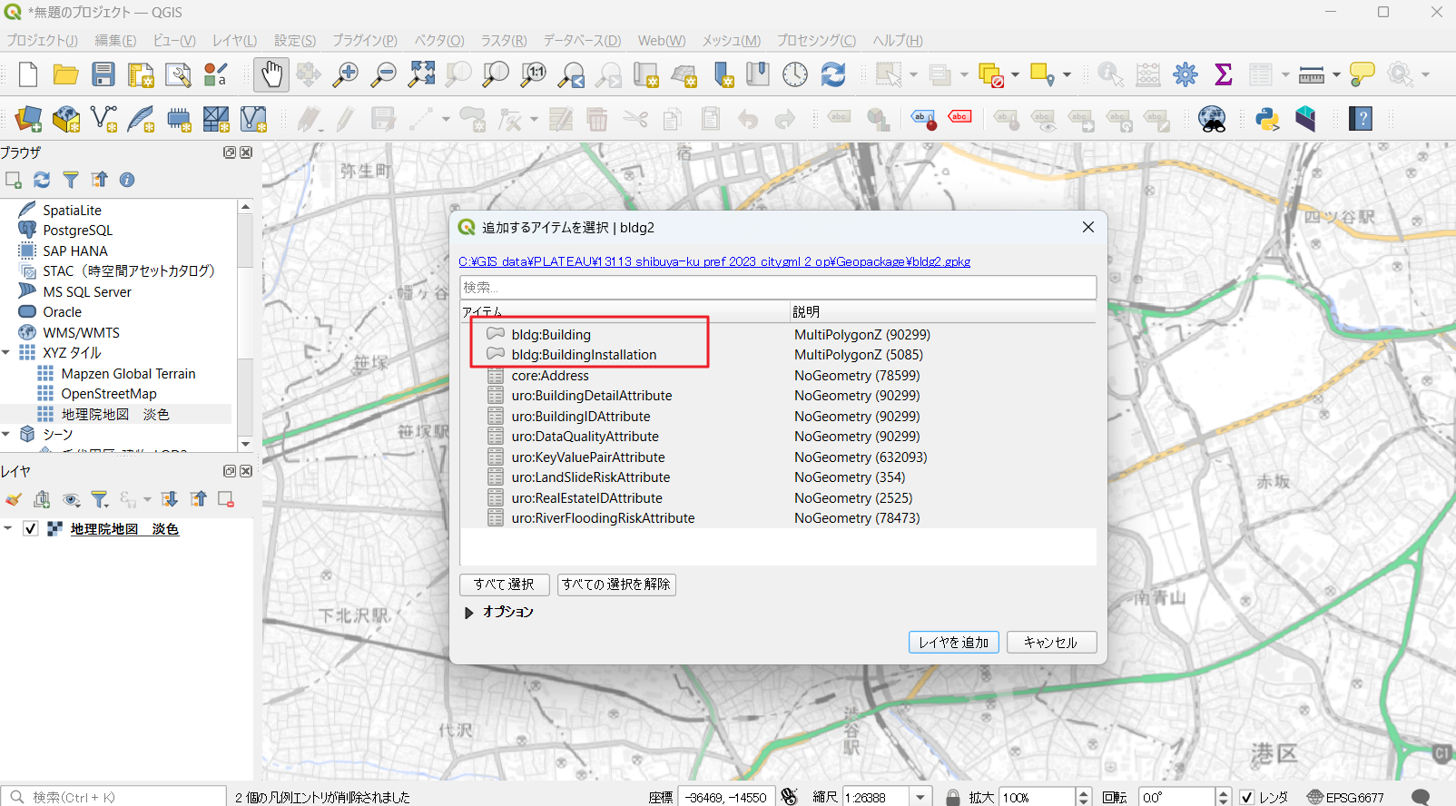Refresh the Browser panel
The height and width of the screenshot is (806, 1456).
42,180
